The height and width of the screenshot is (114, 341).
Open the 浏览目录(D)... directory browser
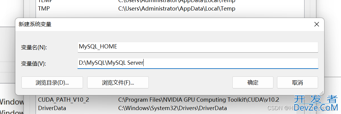tap(52, 82)
